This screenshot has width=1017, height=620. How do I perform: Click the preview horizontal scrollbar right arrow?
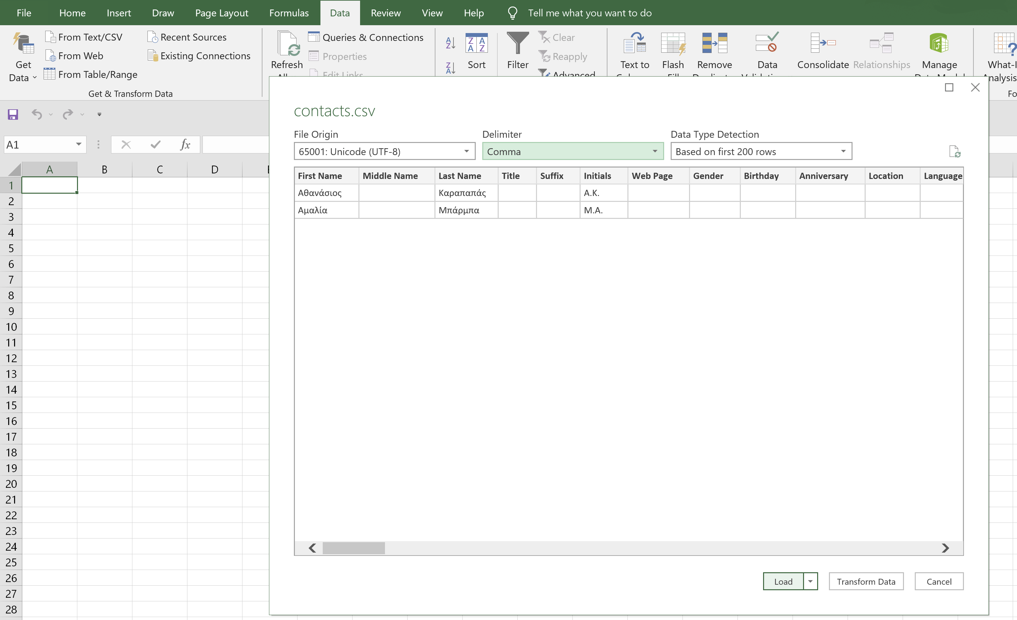945,548
